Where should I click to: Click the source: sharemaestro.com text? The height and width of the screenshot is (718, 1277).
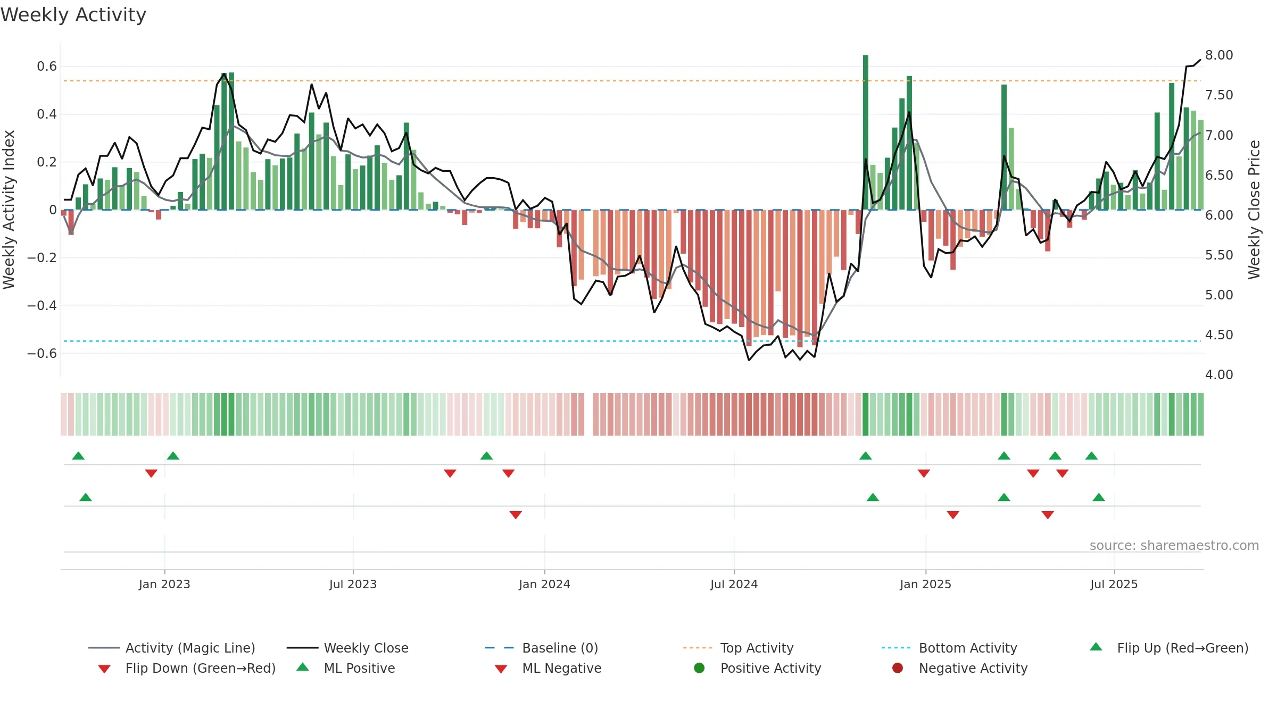pos(1174,546)
